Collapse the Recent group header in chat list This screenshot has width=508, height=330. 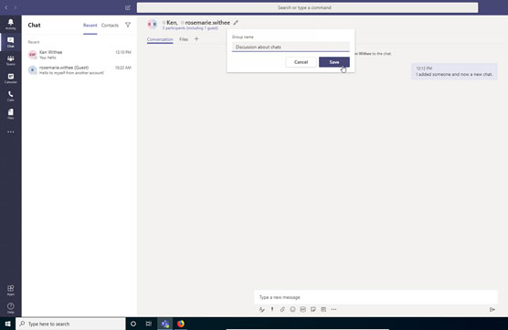coord(34,42)
